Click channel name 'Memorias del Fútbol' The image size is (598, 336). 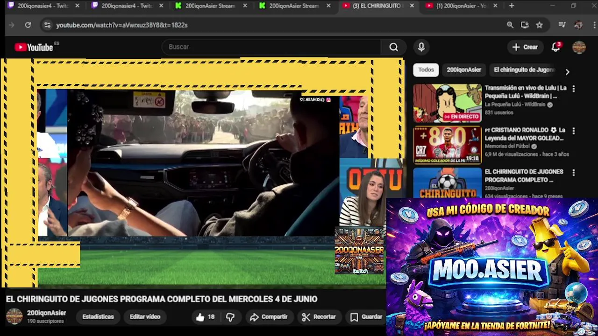tap(508, 146)
